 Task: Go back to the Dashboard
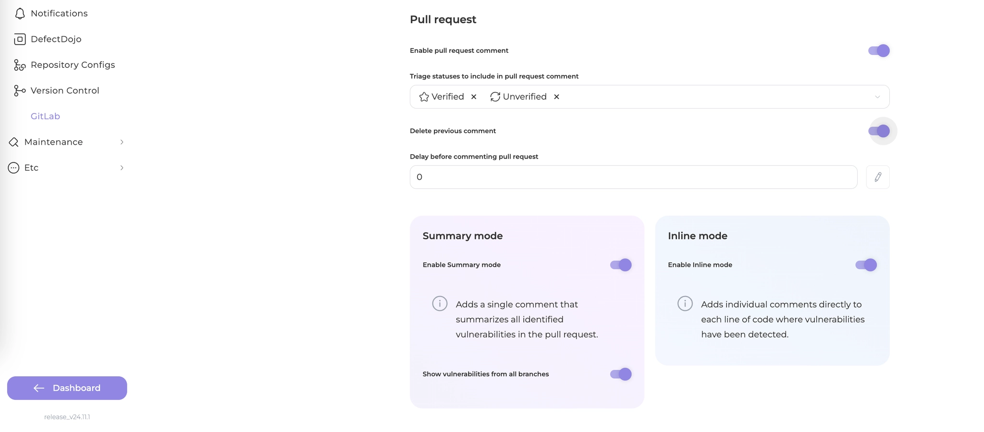click(67, 388)
